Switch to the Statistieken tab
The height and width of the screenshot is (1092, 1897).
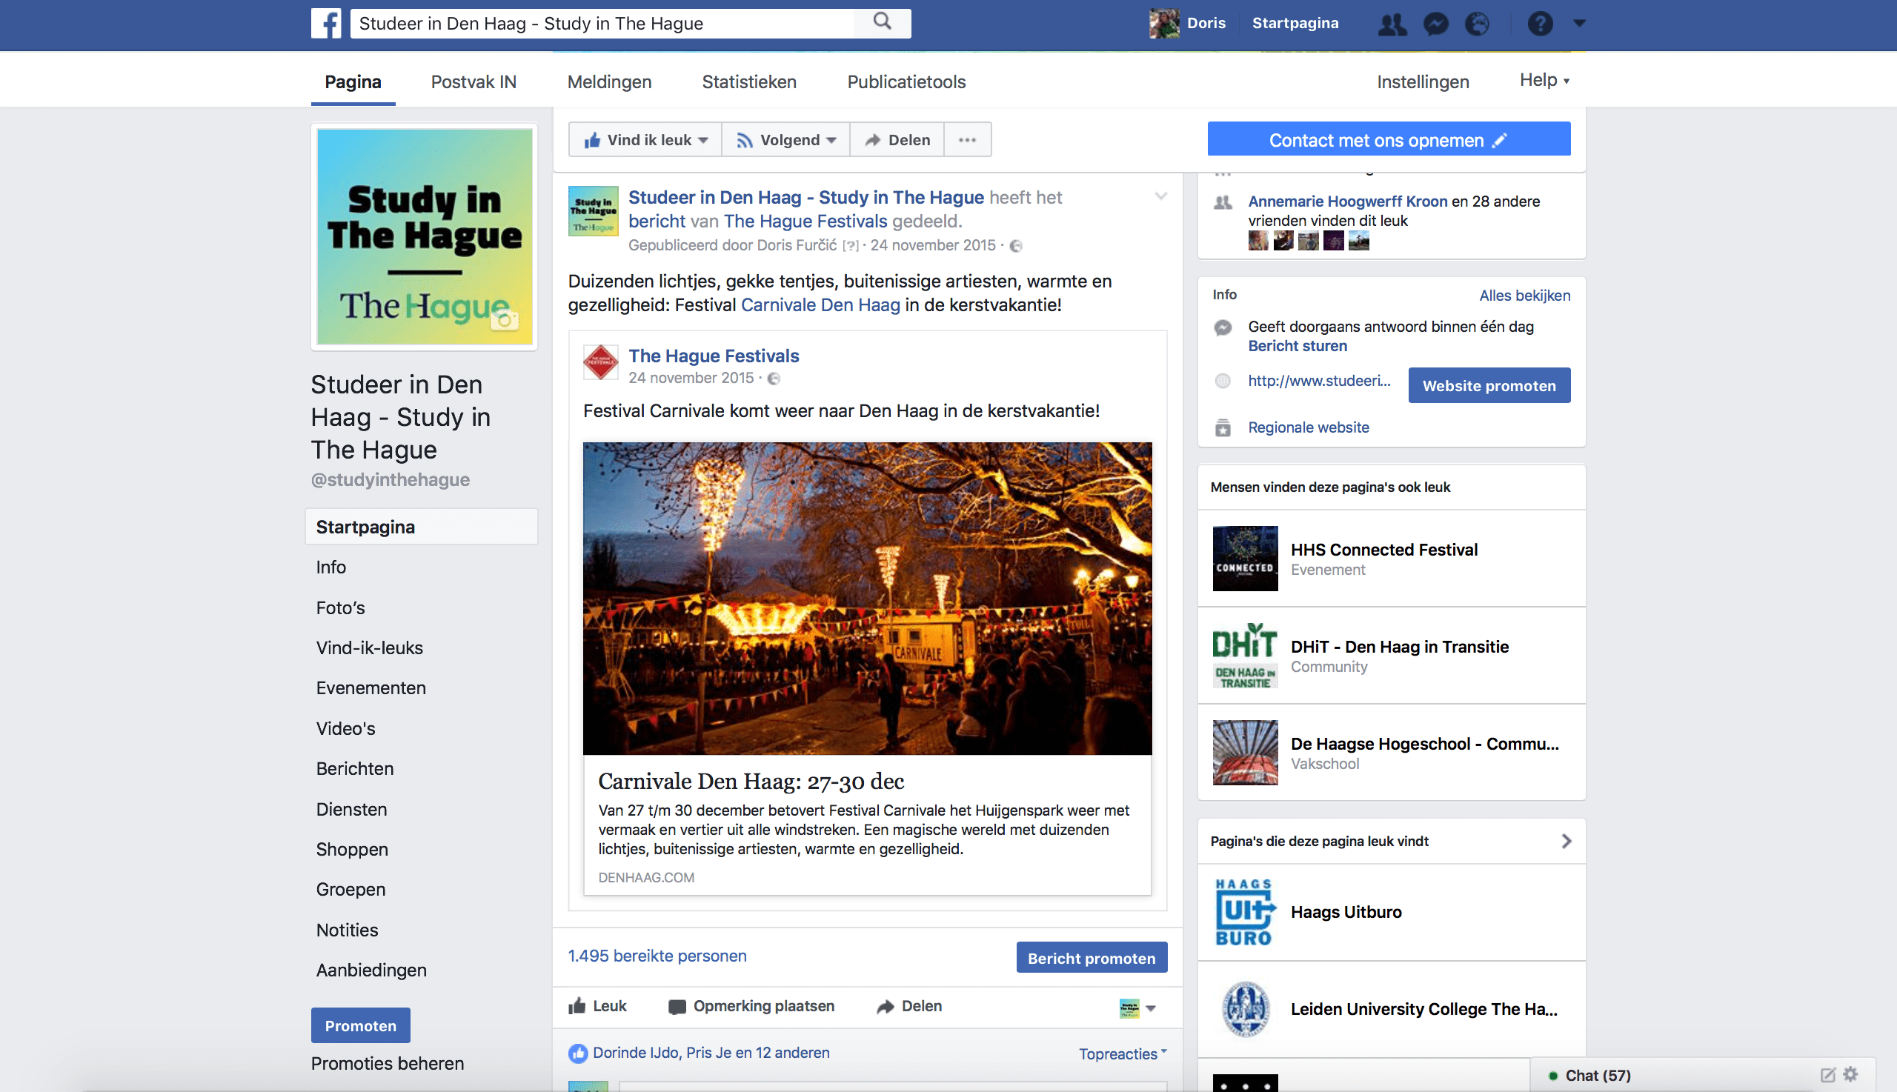[748, 81]
